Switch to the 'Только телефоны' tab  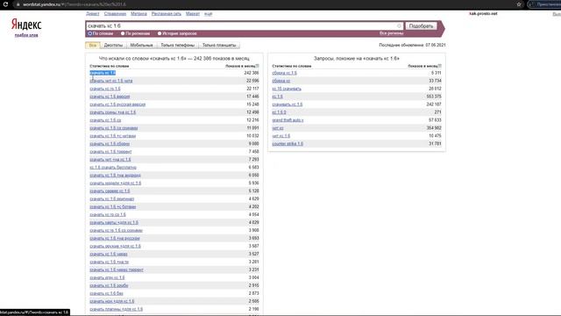[x=177, y=45]
